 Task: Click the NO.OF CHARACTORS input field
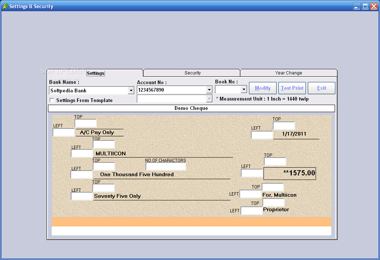(x=166, y=167)
